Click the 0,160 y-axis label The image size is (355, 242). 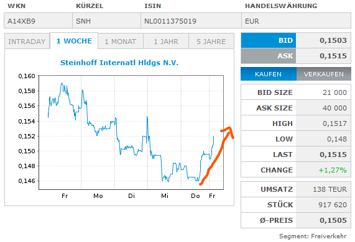[27, 76]
